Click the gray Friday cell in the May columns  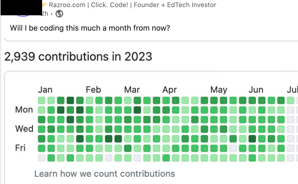click(x=233, y=148)
